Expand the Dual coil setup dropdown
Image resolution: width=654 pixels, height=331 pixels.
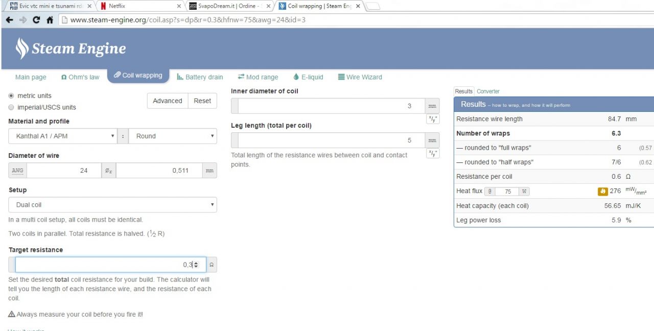113,205
